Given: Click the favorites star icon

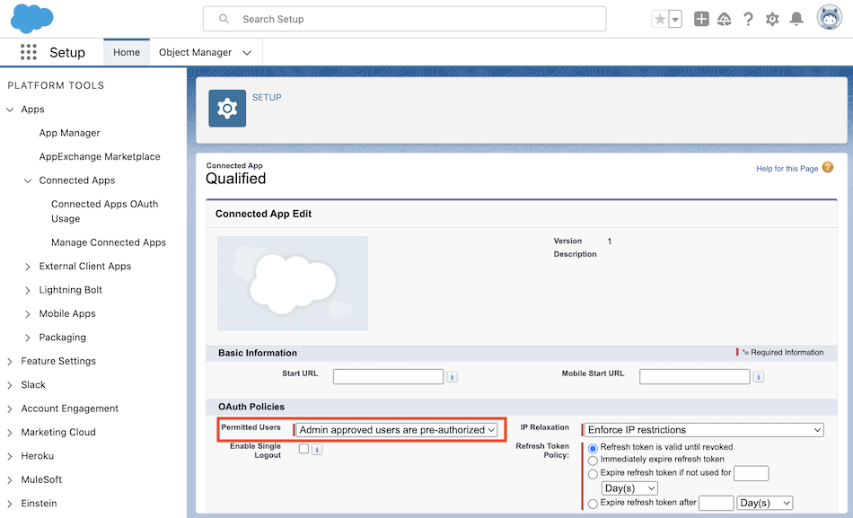Looking at the screenshot, I should click(660, 19).
